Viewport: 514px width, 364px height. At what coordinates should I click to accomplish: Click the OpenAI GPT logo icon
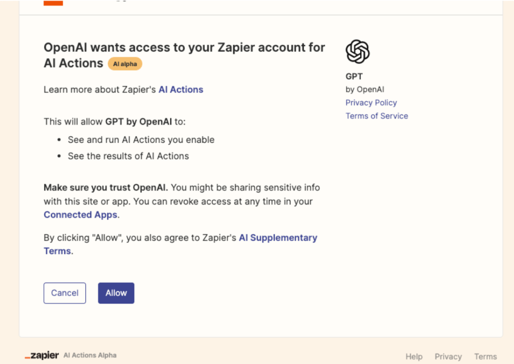[x=357, y=51]
